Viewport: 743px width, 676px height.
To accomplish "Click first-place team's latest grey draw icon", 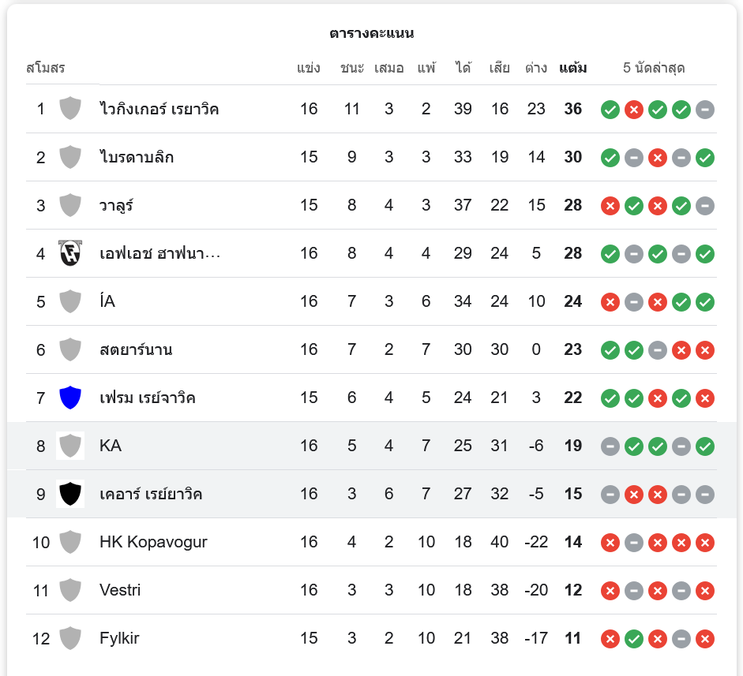I will click(704, 110).
